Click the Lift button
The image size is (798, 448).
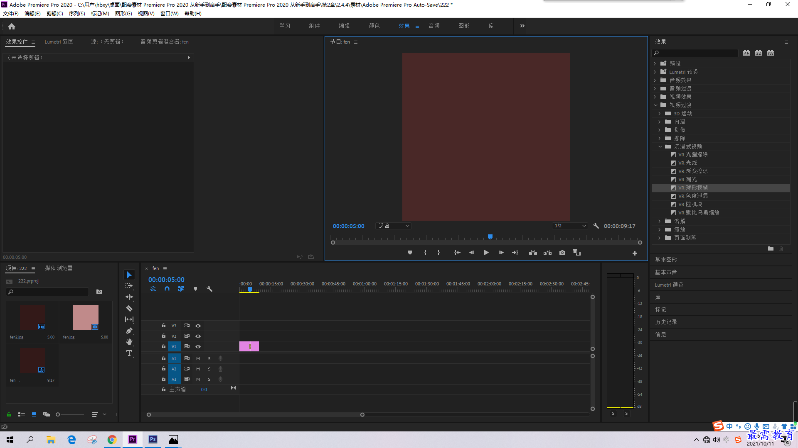(x=533, y=253)
